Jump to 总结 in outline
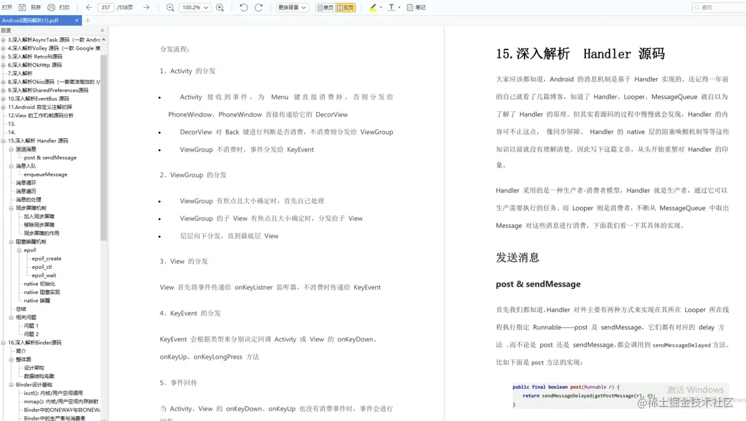The width and height of the screenshot is (746, 421). (x=21, y=309)
